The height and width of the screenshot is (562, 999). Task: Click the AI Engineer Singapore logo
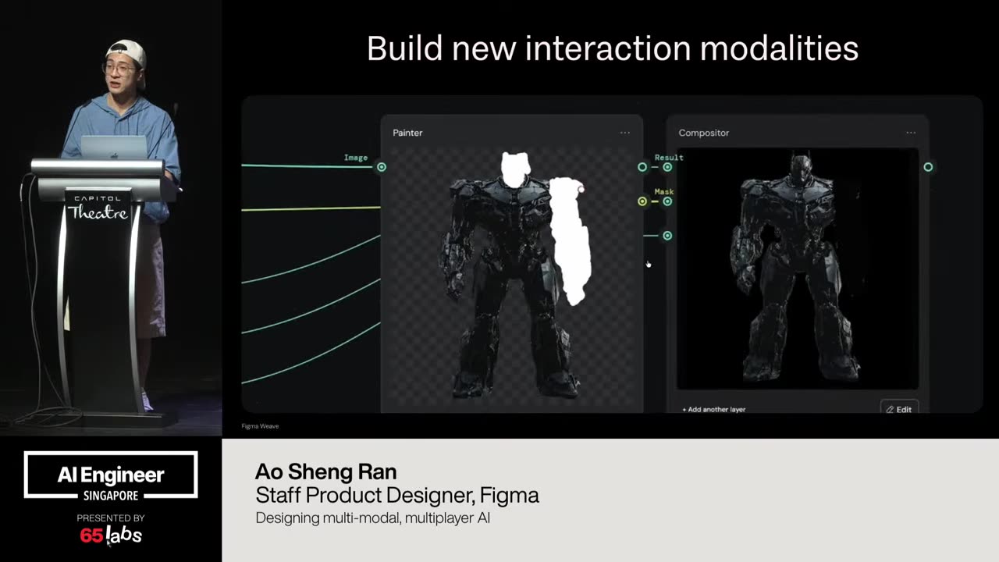pos(111,477)
